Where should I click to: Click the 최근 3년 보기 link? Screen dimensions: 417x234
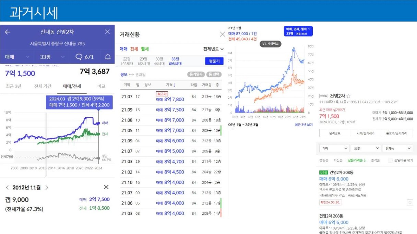[303, 125]
